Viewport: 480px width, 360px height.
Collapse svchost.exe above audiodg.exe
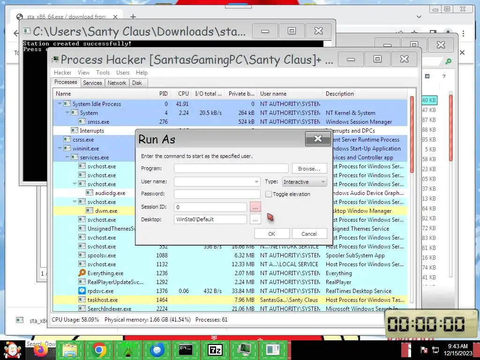tap(75, 184)
